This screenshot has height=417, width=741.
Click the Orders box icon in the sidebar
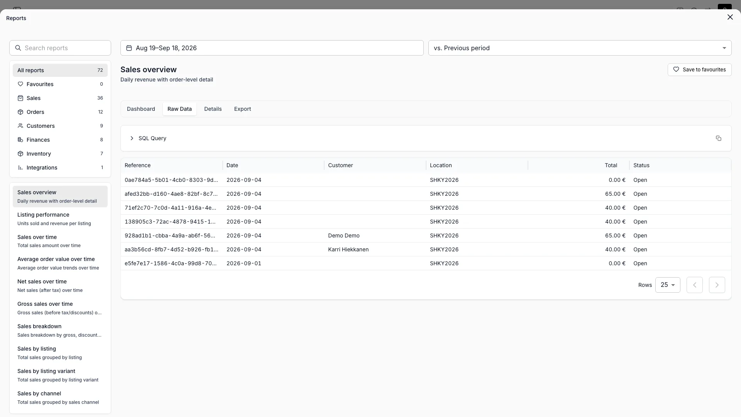pos(20,112)
